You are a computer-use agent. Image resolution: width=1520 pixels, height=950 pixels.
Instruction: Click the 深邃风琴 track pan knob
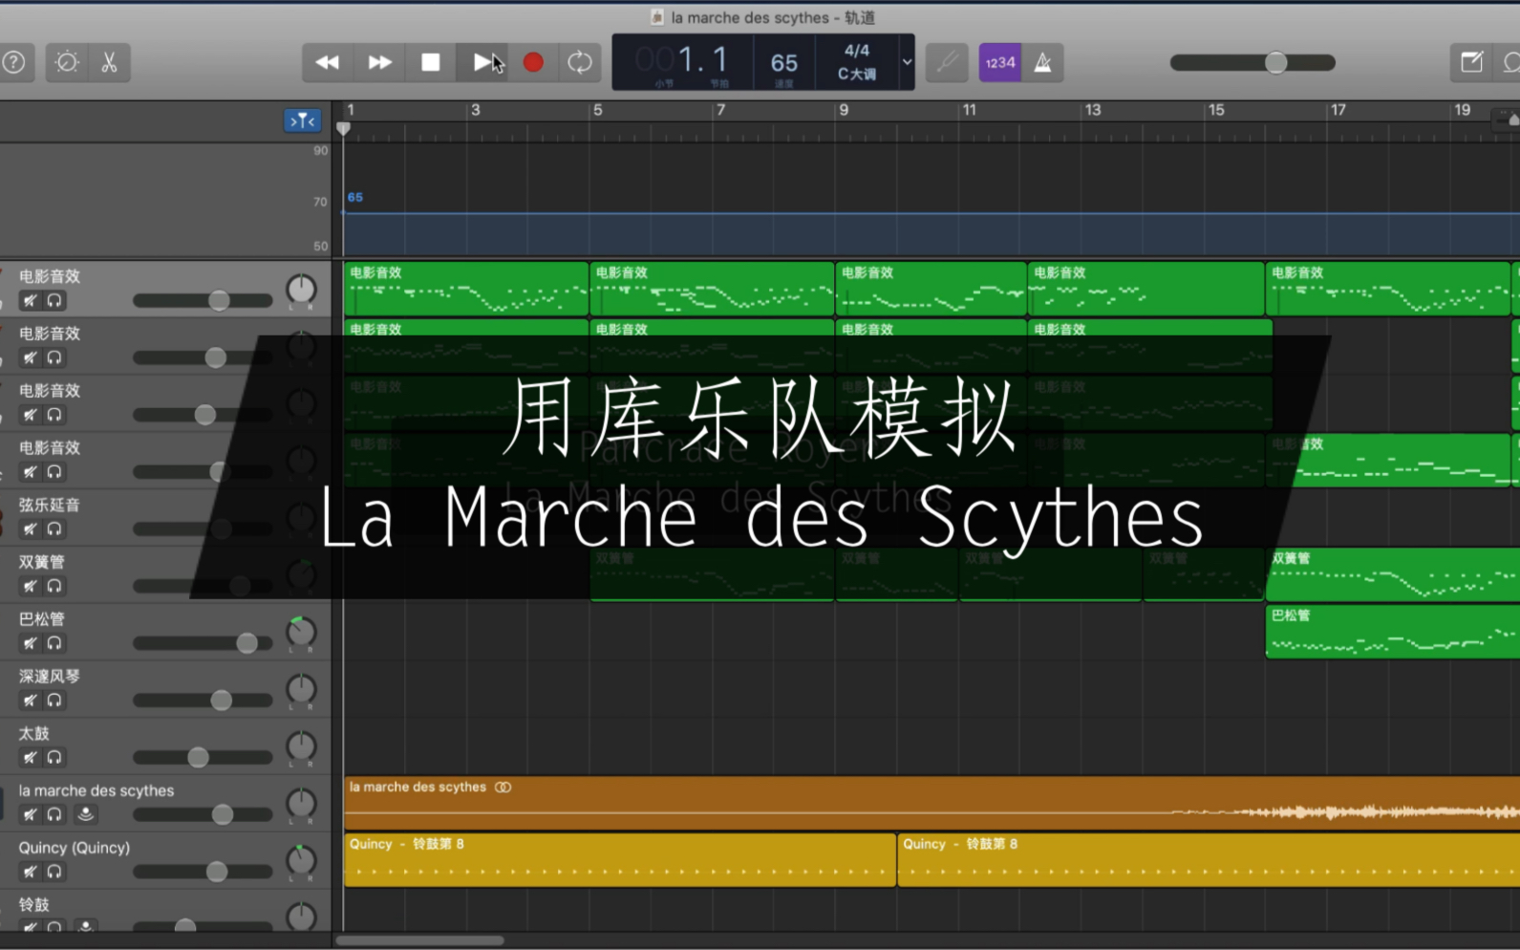(x=301, y=689)
